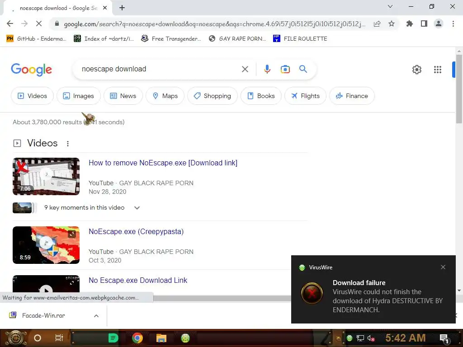Image resolution: width=463 pixels, height=347 pixels.
Task: Go back using the browser back arrow
Action: click(10, 23)
